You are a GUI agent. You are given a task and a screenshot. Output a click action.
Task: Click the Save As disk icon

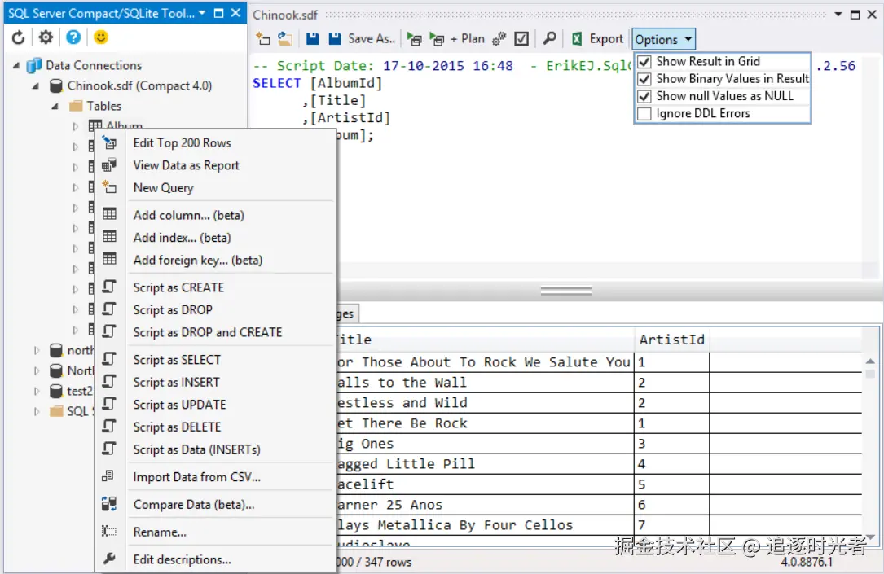point(335,38)
